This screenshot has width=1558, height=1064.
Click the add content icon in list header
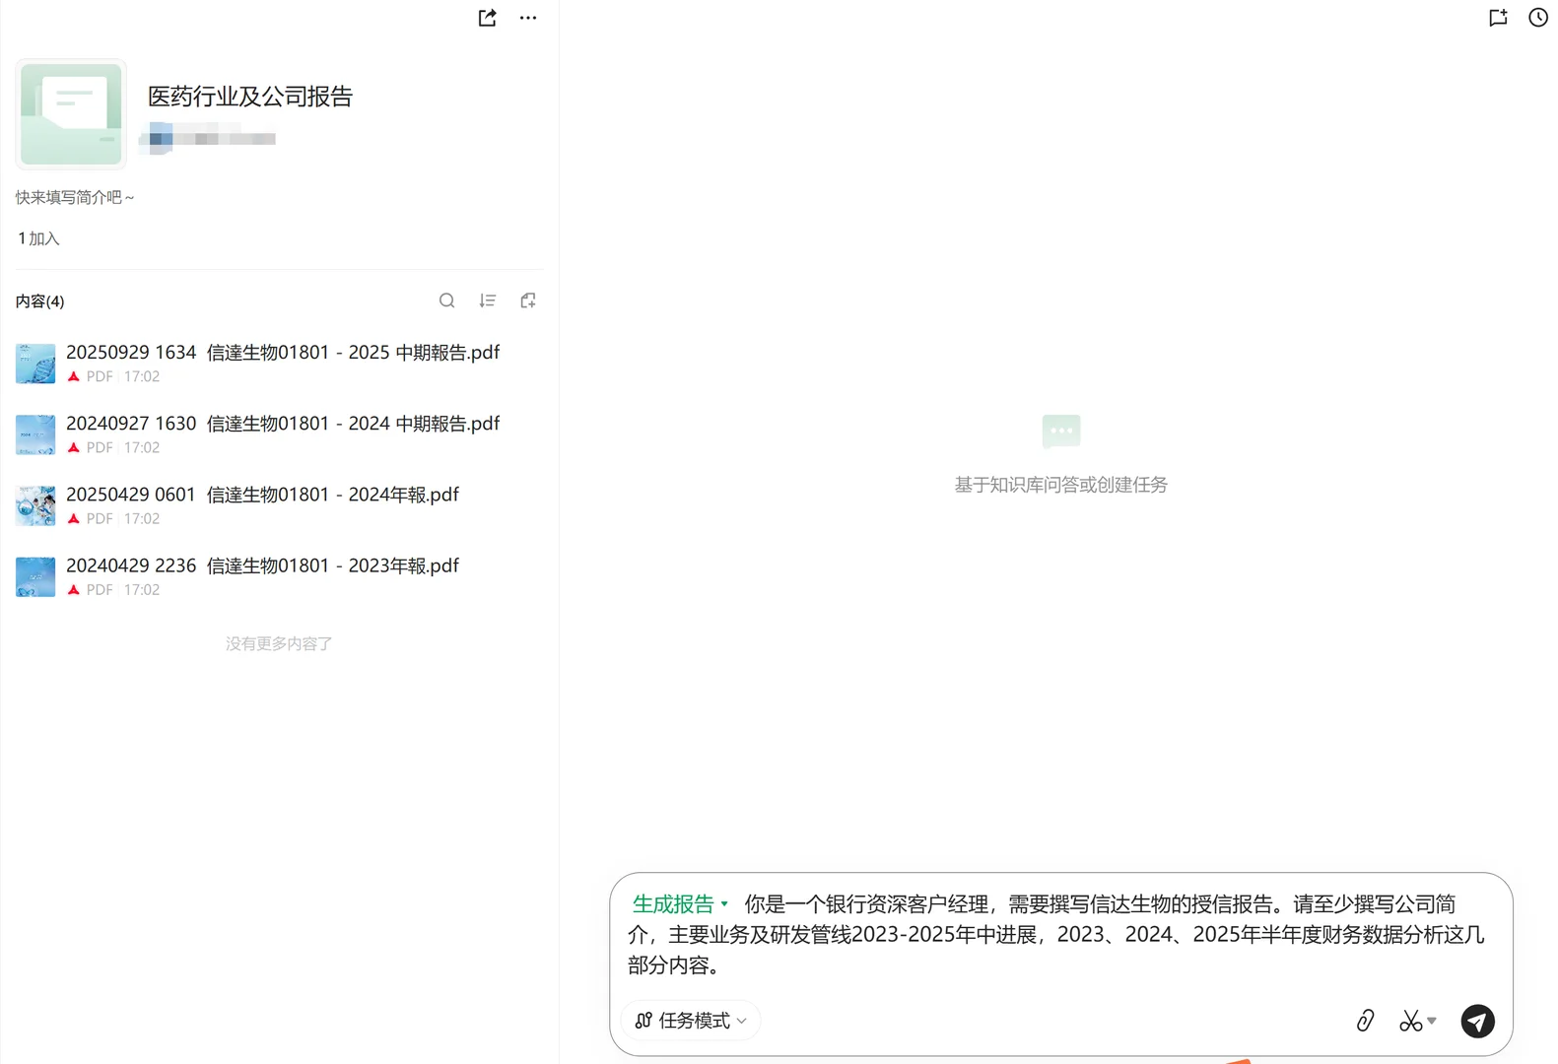528,300
